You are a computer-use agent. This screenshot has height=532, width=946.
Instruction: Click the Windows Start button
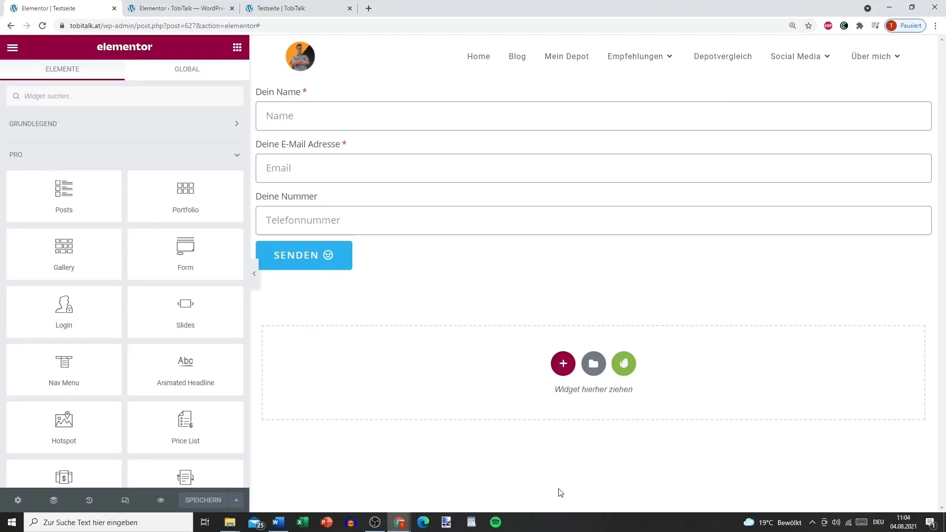(x=12, y=522)
